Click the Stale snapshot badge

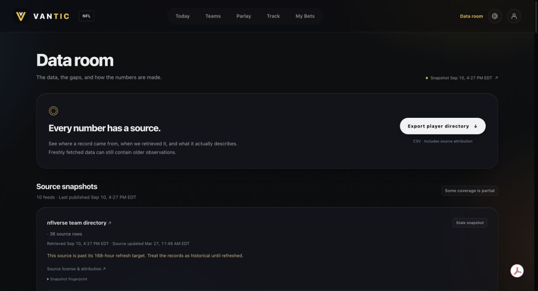(x=470, y=223)
